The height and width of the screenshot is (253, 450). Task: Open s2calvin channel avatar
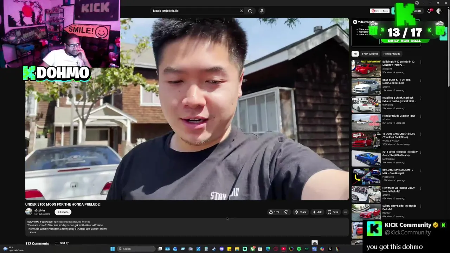coord(29,212)
